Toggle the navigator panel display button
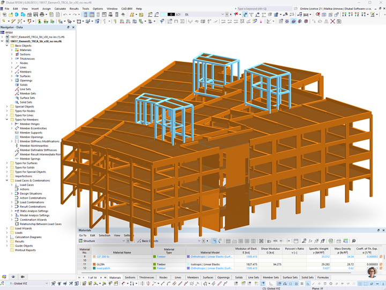386x290 pixels. point(85,15)
